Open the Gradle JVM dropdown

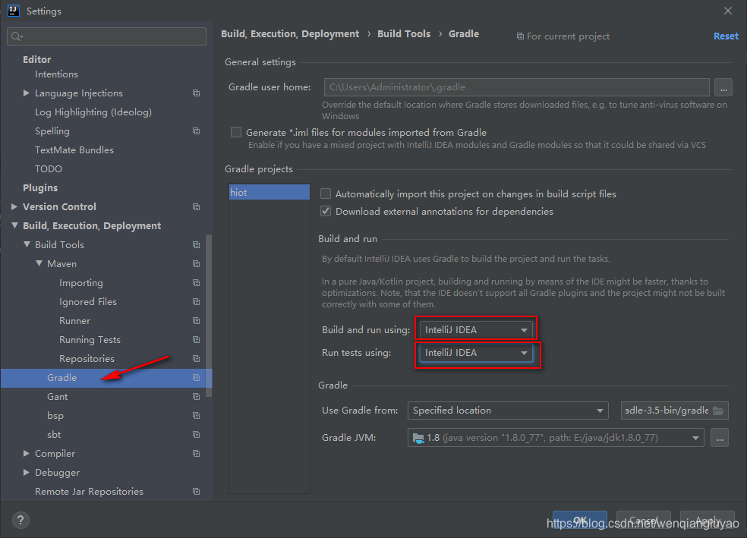pyautogui.click(x=556, y=438)
